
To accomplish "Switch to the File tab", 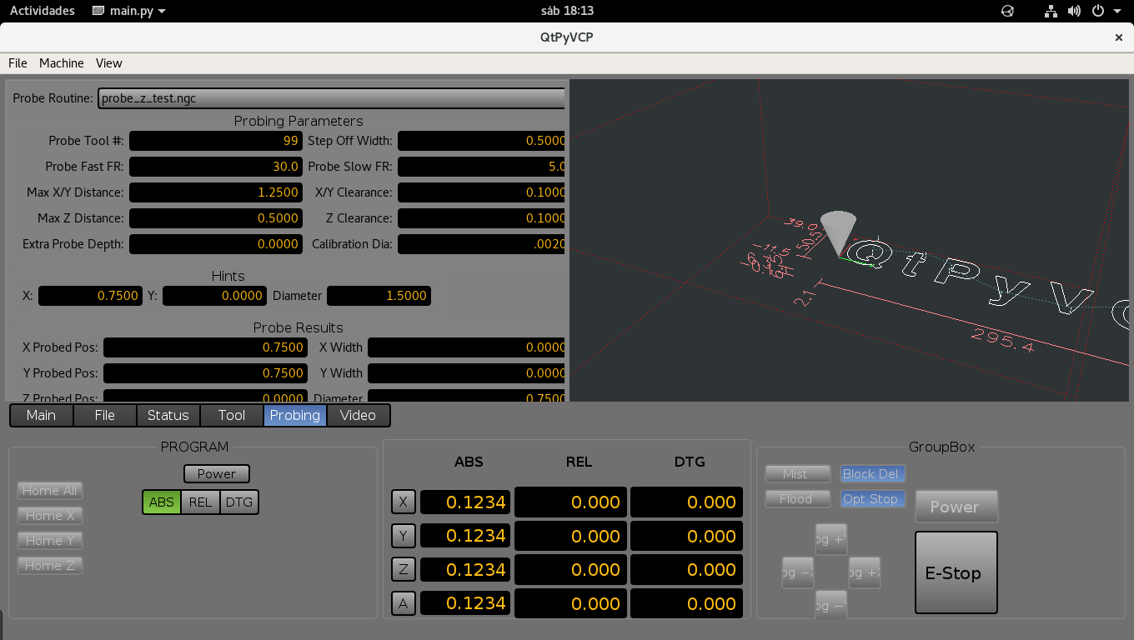I will pyautogui.click(x=105, y=415).
